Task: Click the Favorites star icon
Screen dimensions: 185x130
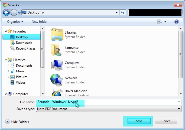Action: [x=10, y=31]
